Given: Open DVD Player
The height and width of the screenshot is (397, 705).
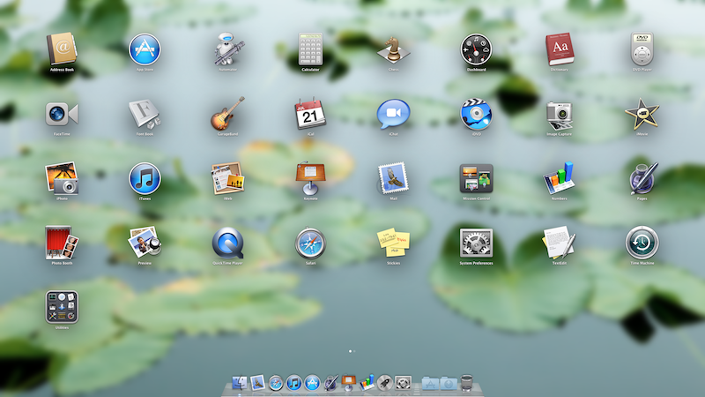Looking at the screenshot, I should (642, 49).
